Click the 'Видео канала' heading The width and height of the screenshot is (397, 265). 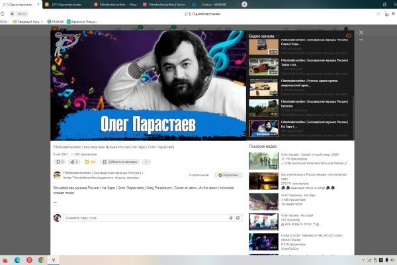261,36
